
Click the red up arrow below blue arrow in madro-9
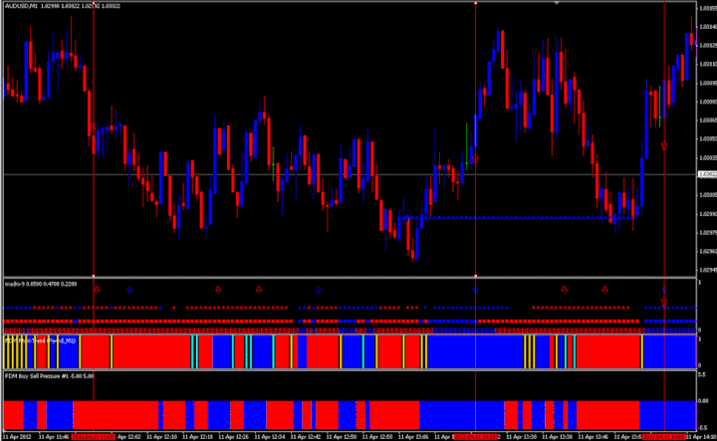pos(664,302)
